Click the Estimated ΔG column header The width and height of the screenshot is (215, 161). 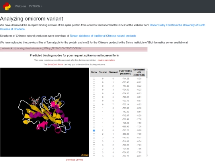tap(139, 72)
